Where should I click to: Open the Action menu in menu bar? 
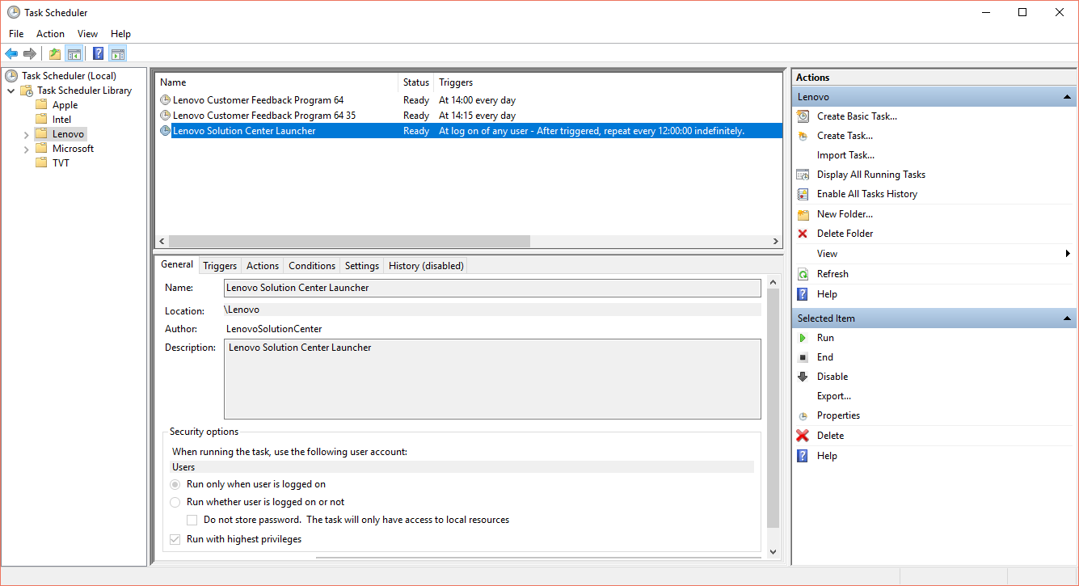(50, 34)
